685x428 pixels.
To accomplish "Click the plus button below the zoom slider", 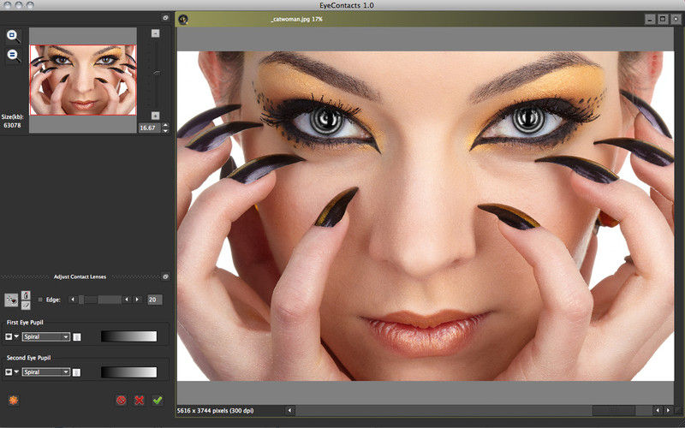I will click(x=156, y=116).
